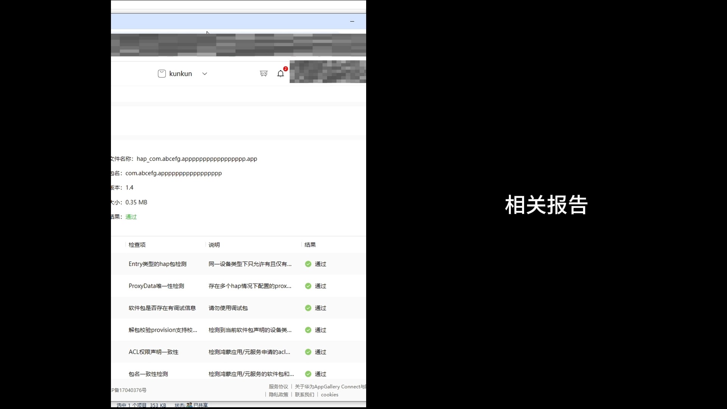Click the green 通过 result text

coord(131,217)
